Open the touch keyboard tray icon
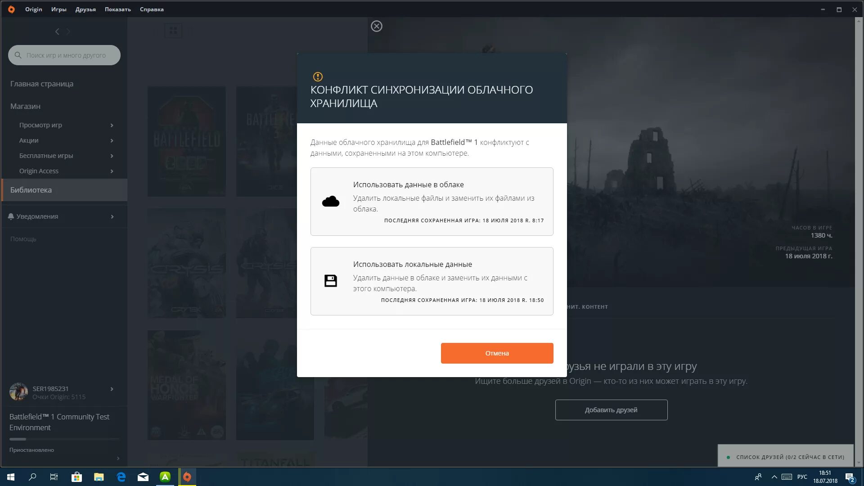 [787, 477]
